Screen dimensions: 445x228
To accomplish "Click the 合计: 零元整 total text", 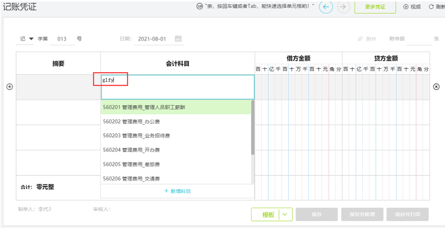I will (x=37, y=187).
